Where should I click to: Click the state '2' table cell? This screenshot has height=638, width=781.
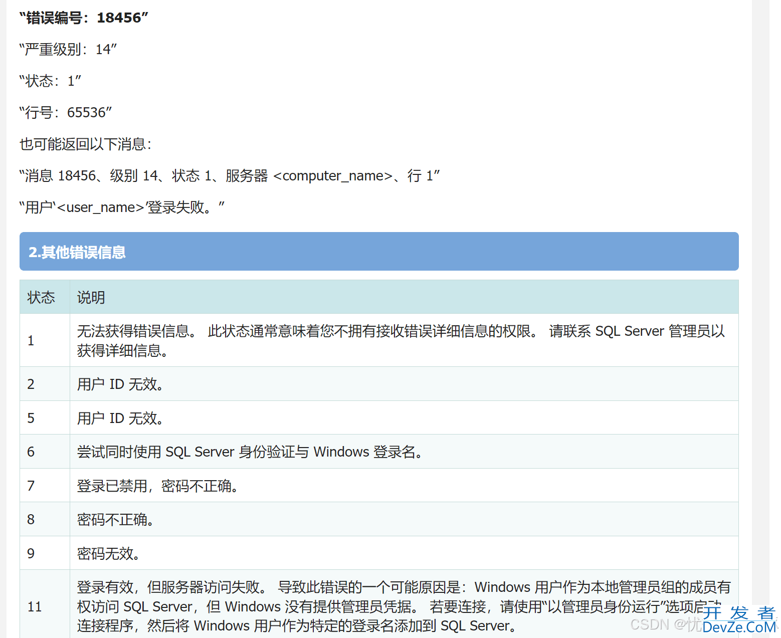[45, 384]
